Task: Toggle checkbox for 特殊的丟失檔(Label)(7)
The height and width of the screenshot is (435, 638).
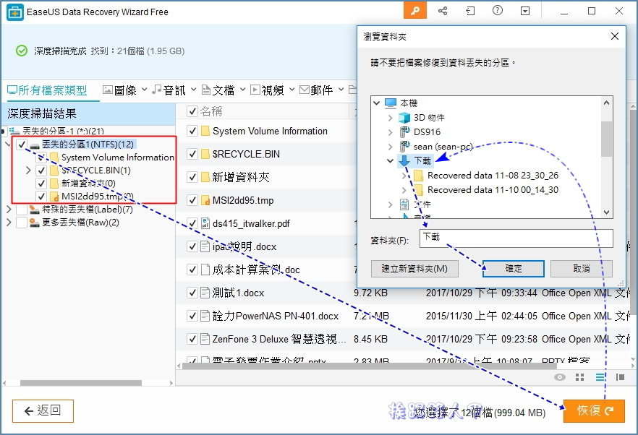Action: [22, 210]
